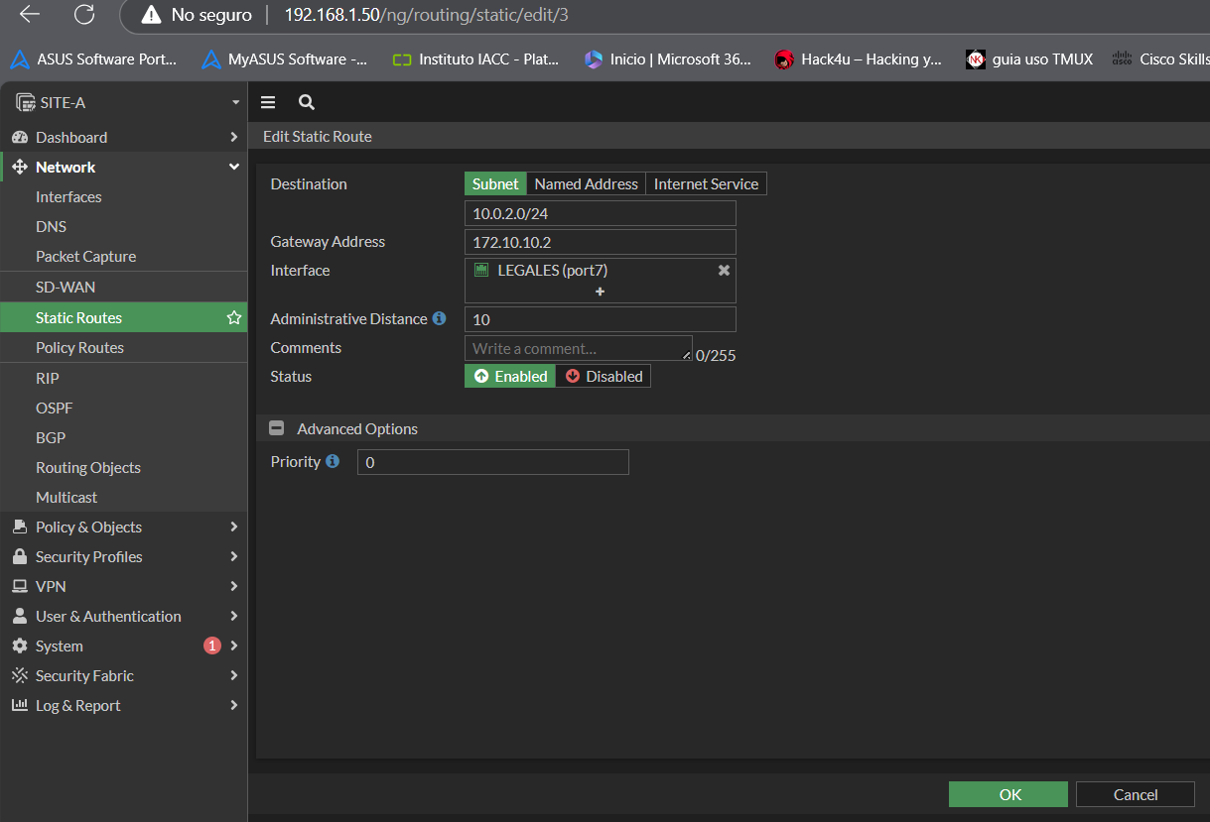Screen dimensions: 1210x822
Task: Remove LEGALES (port7) interface with X icon
Action: (724, 270)
